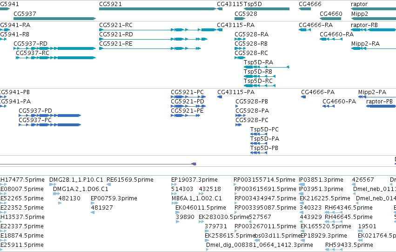The image size is (396, 252).
Task: Click protein Tsp5D-PA
Action: pyautogui.click(x=259, y=143)
